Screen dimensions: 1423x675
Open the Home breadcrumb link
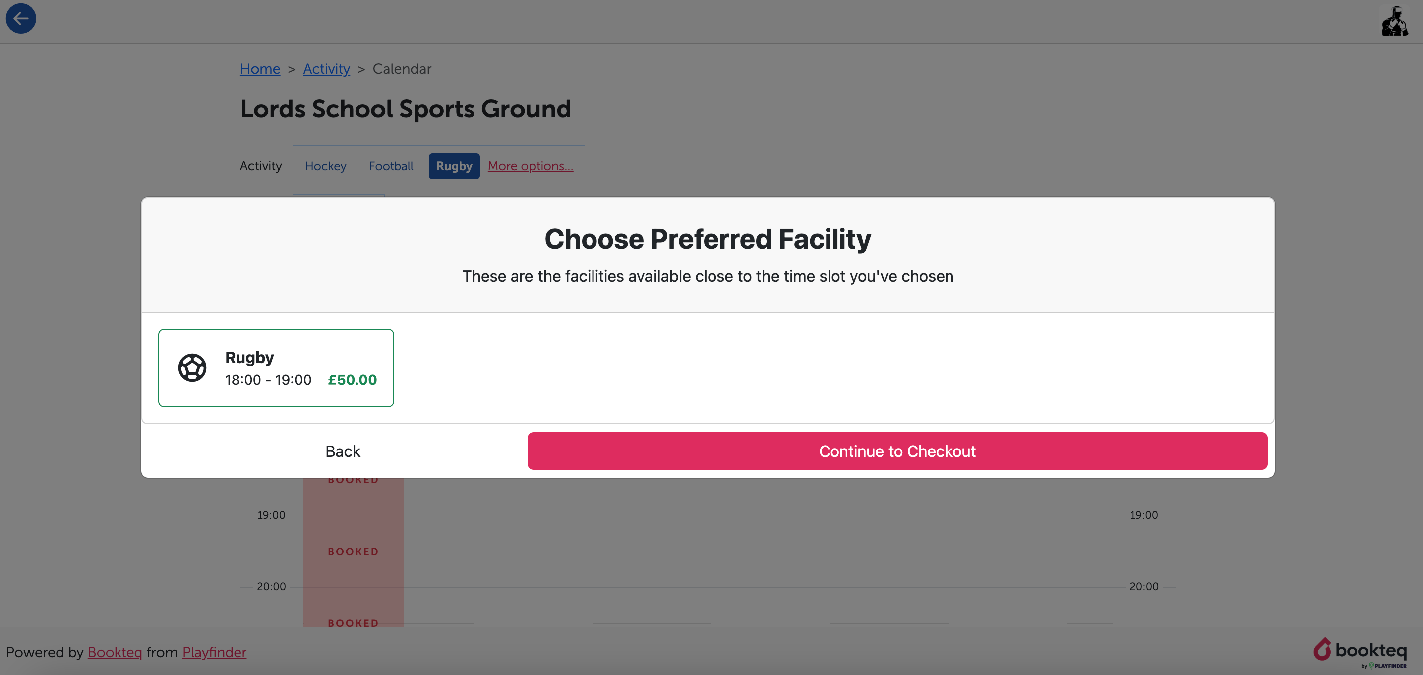[260, 69]
